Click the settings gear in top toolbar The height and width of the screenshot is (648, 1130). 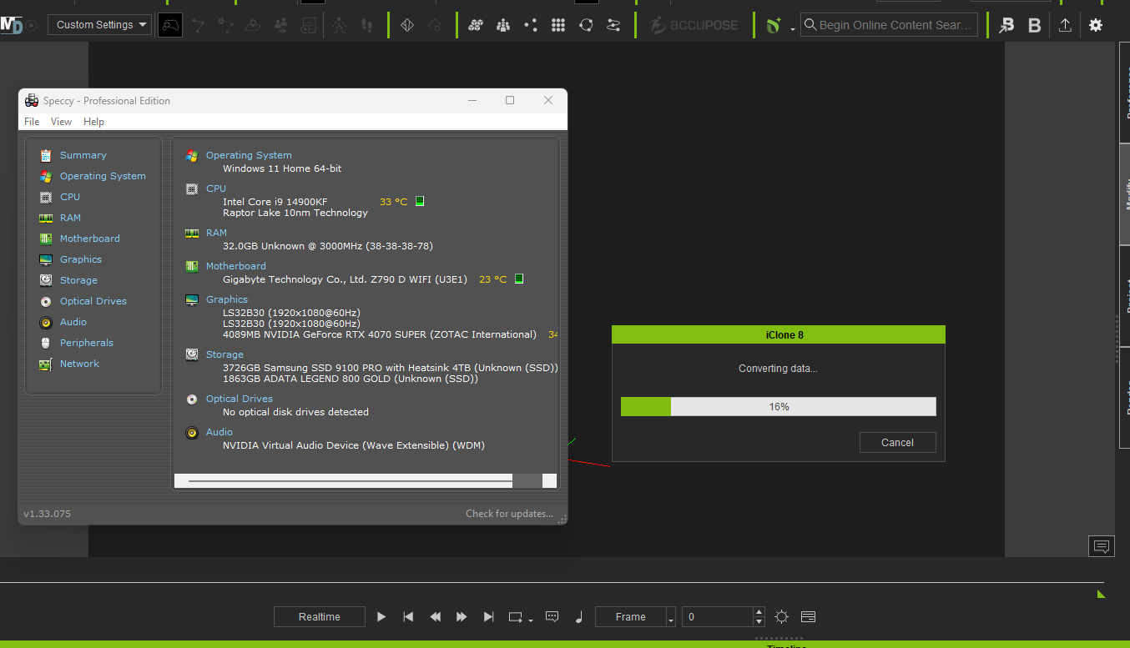[1096, 25]
